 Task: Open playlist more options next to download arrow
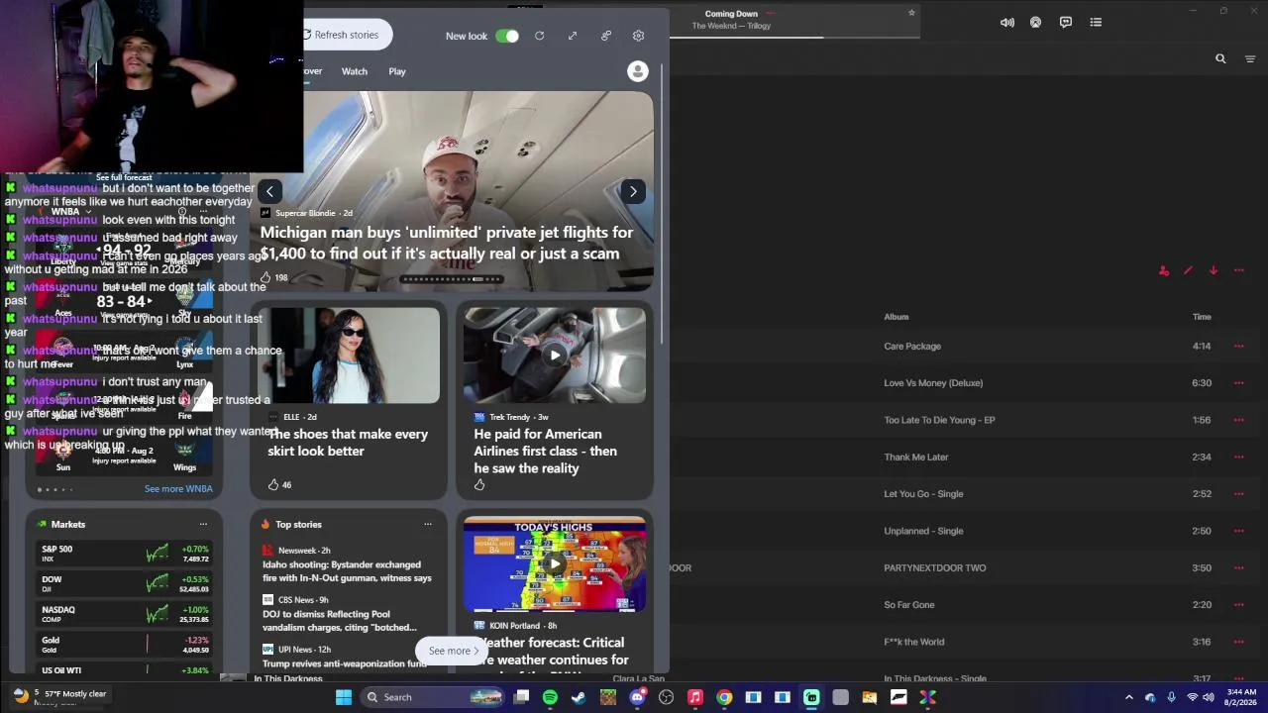pyautogui.click(x=1238, y=270)
